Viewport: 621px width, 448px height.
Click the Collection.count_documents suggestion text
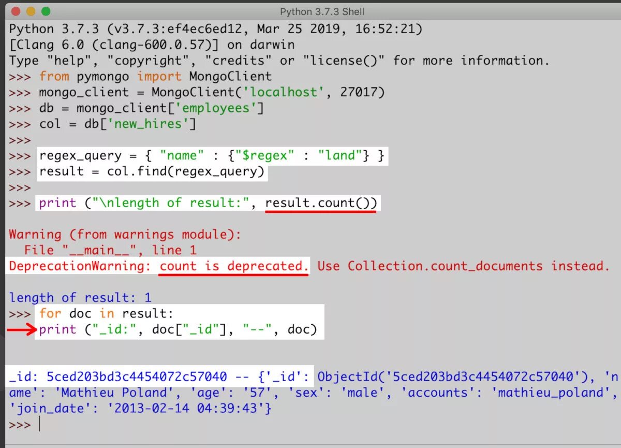pos(445,266)
